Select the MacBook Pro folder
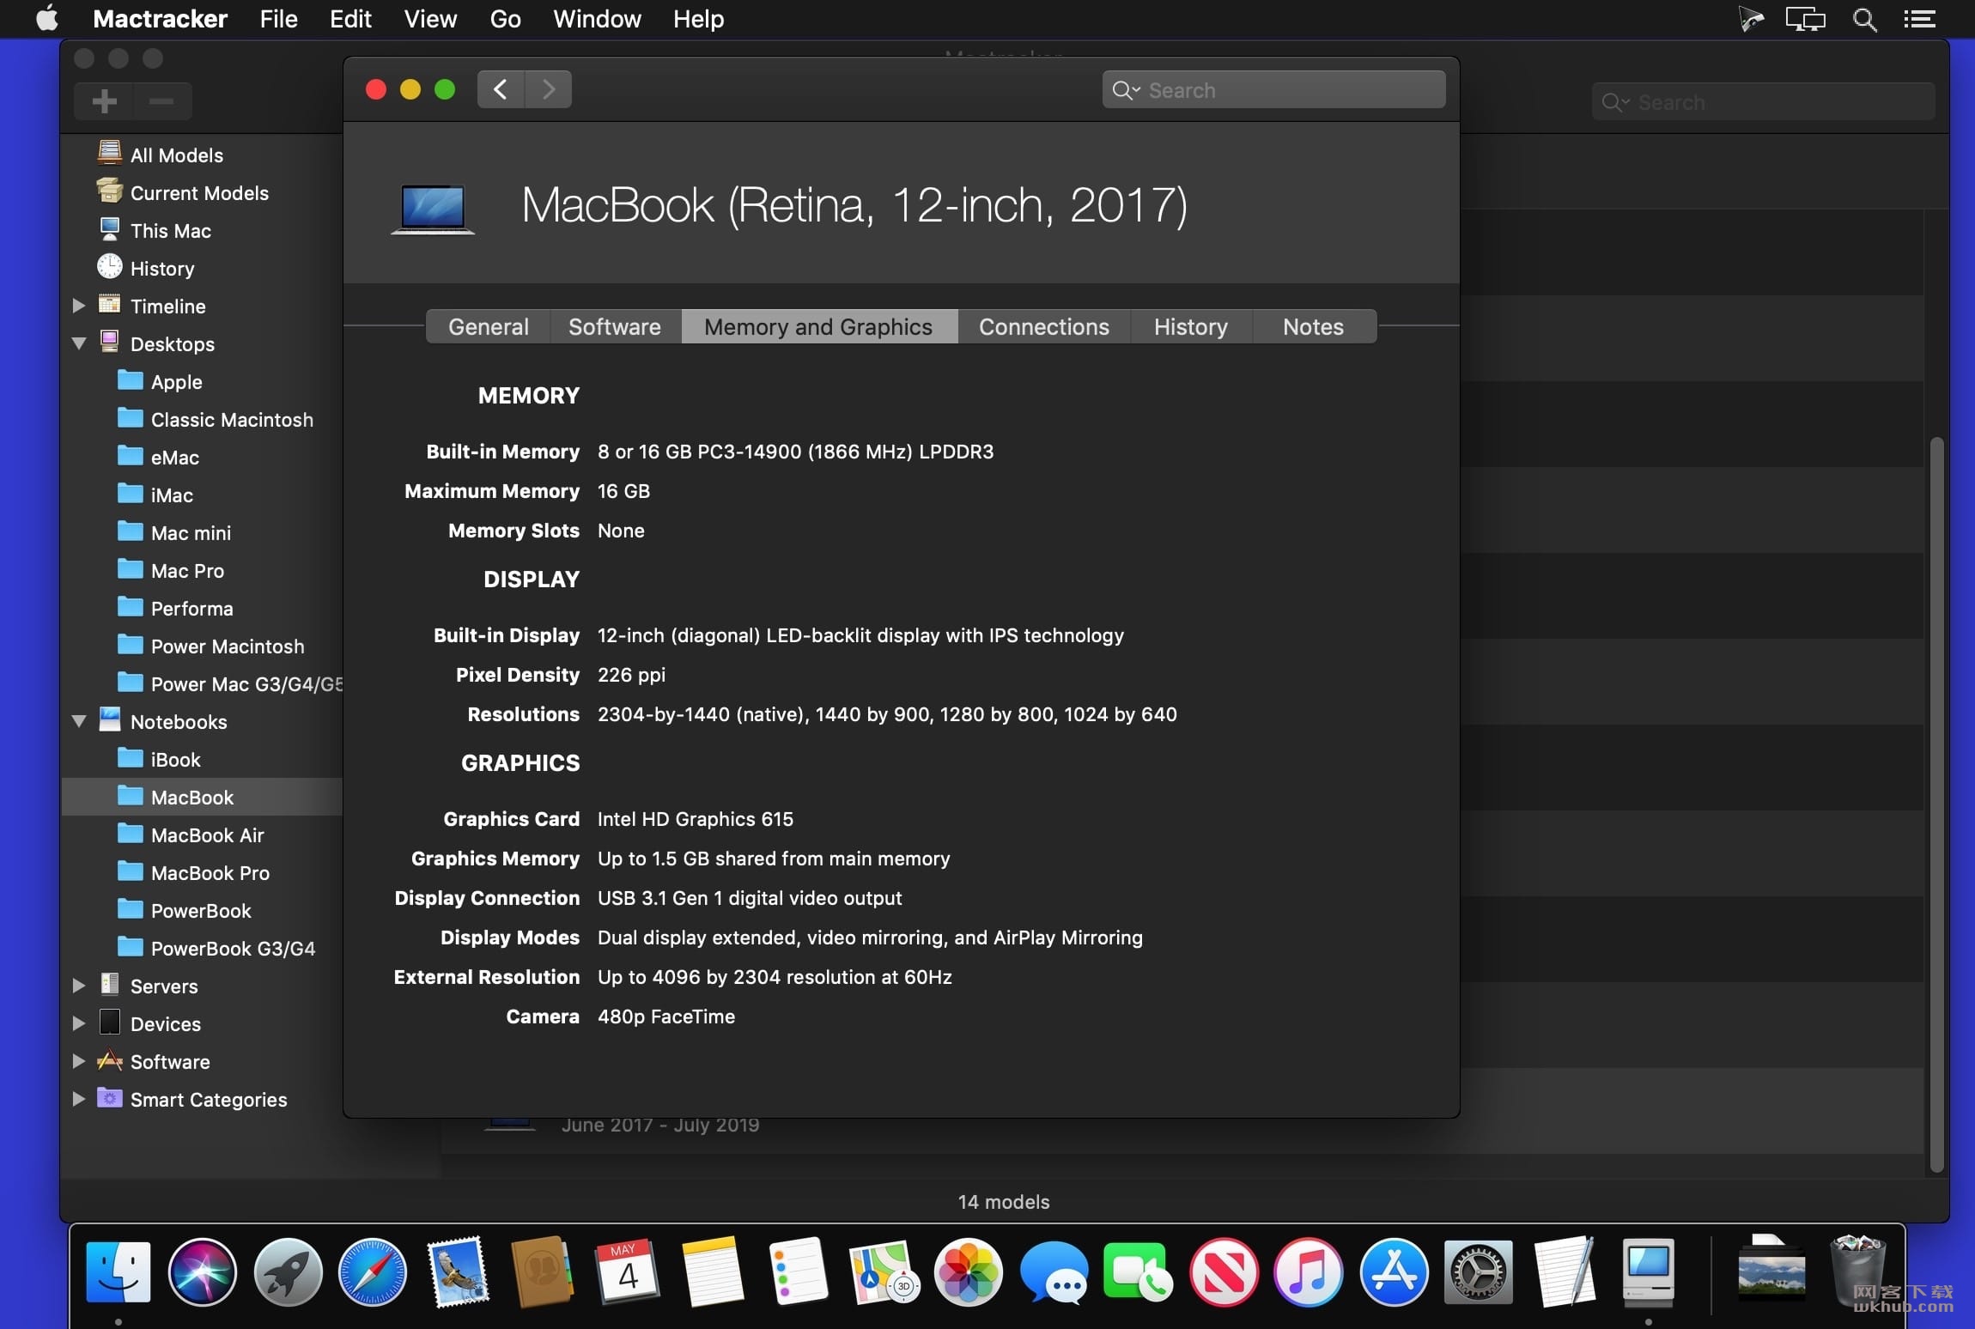Image resolution: width=1975 pixels, height=1329 pixels. 210,872
